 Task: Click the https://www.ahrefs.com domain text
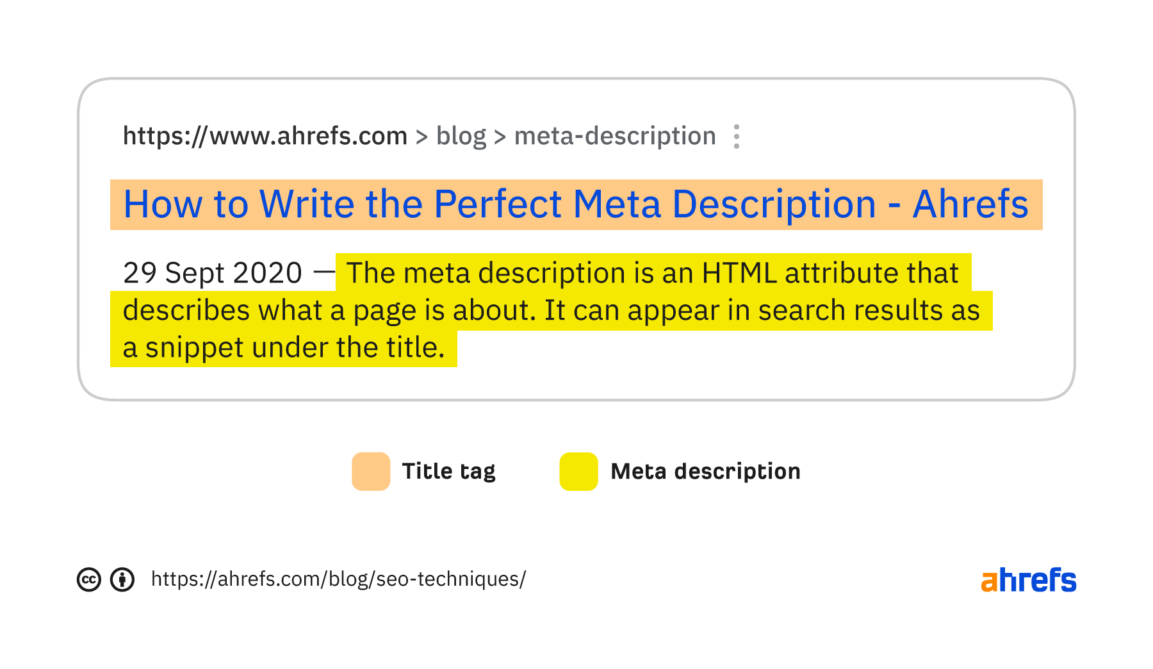(x=265, y=136)
